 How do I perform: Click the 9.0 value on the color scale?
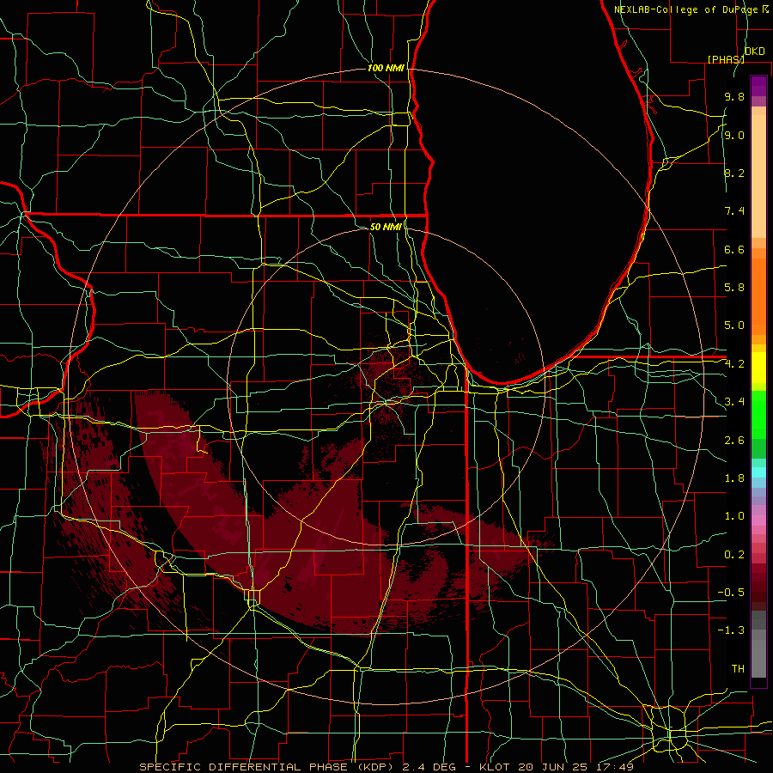[734, 135]
